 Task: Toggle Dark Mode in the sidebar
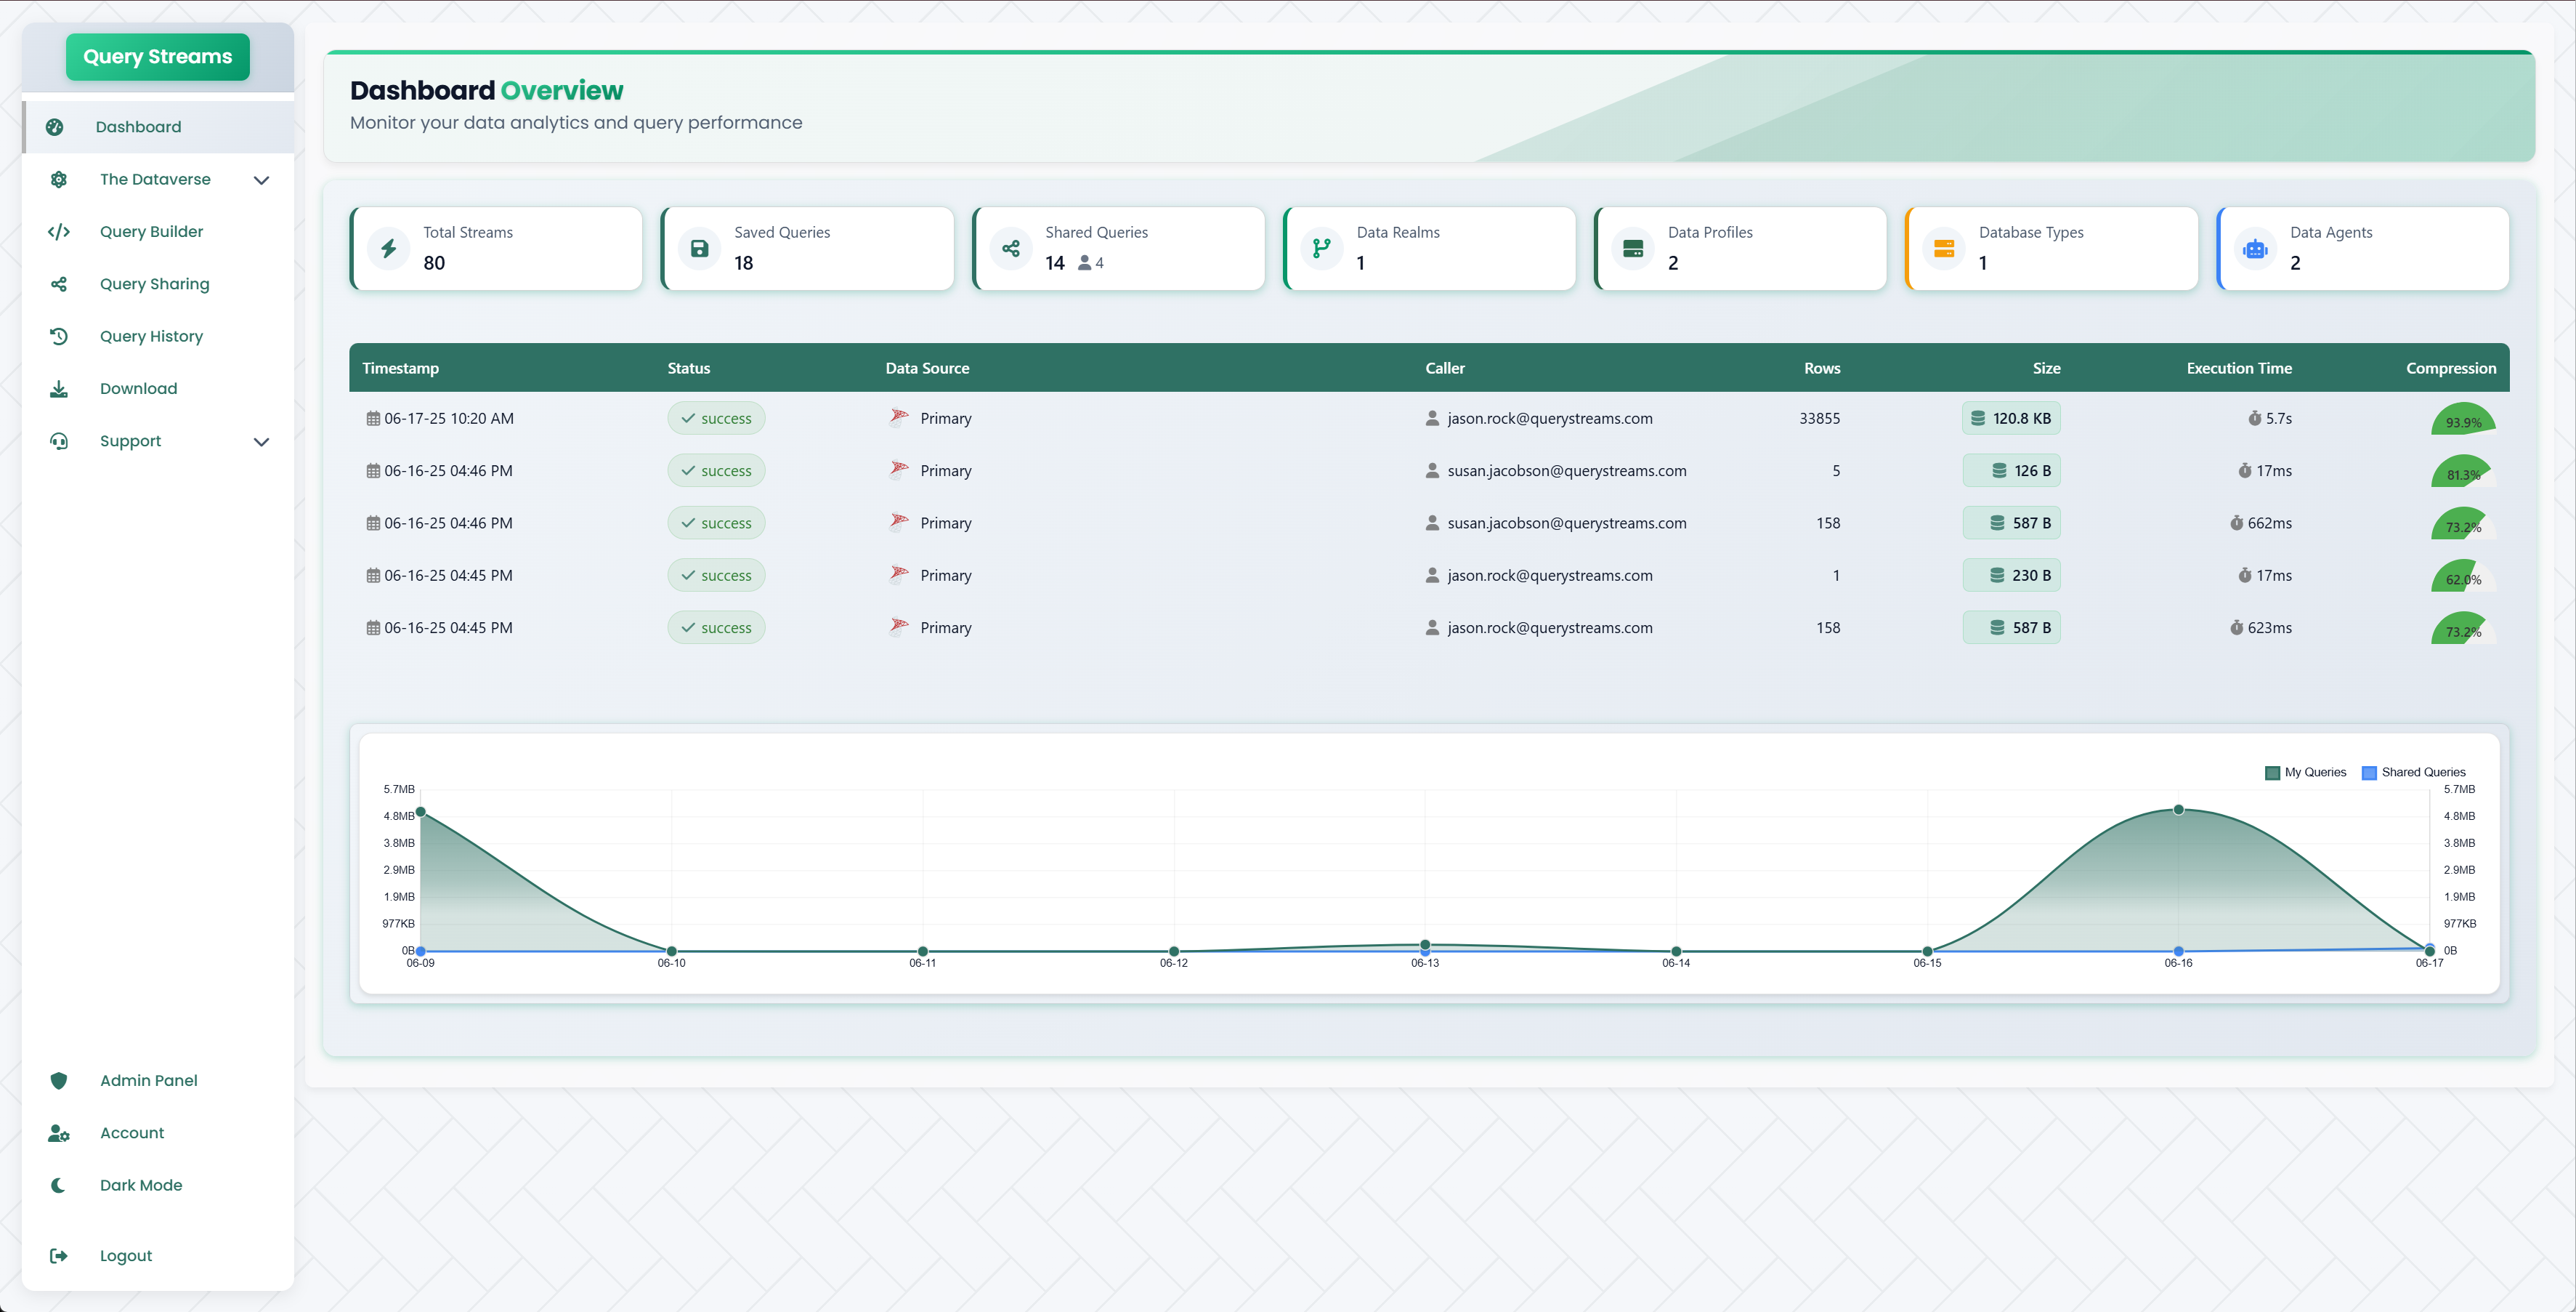click(x=140, y=1185)
